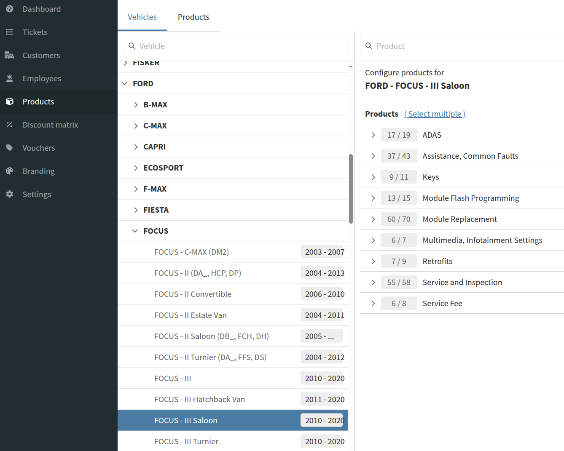Open the Vehicles tab
Image resolution: width=564 pixels, height=451 pixels.
point(142,17)
